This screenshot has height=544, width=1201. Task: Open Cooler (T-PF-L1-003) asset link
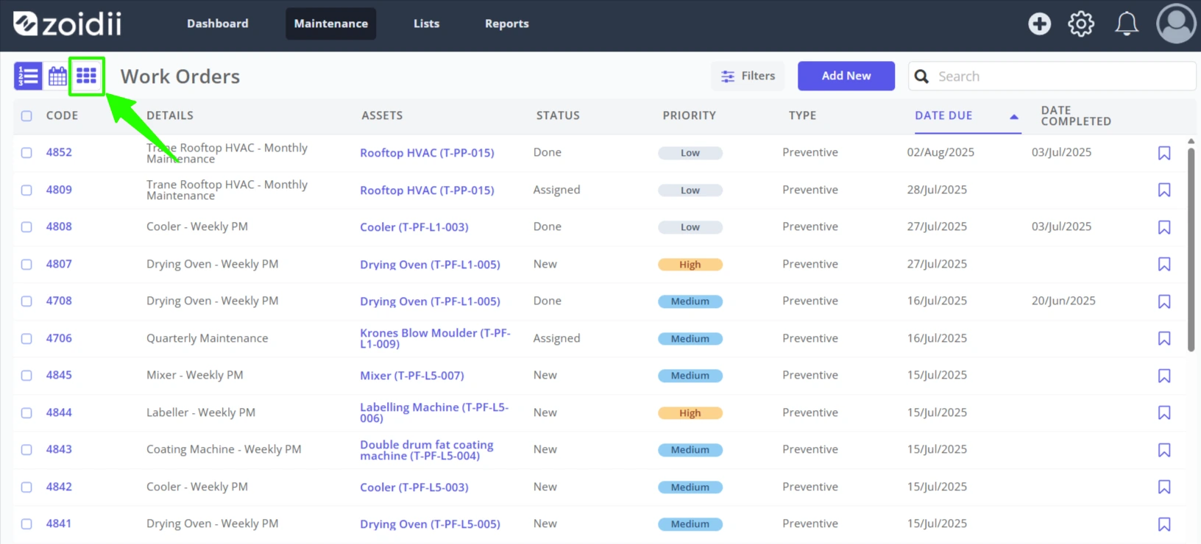click(414, 227)
